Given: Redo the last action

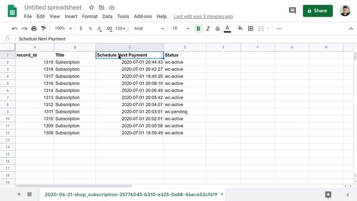Looking at the screenshot, I should (25, 28).
